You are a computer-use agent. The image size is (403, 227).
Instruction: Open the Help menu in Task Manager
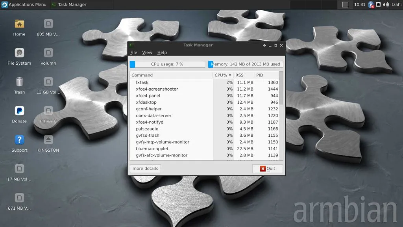162,52
